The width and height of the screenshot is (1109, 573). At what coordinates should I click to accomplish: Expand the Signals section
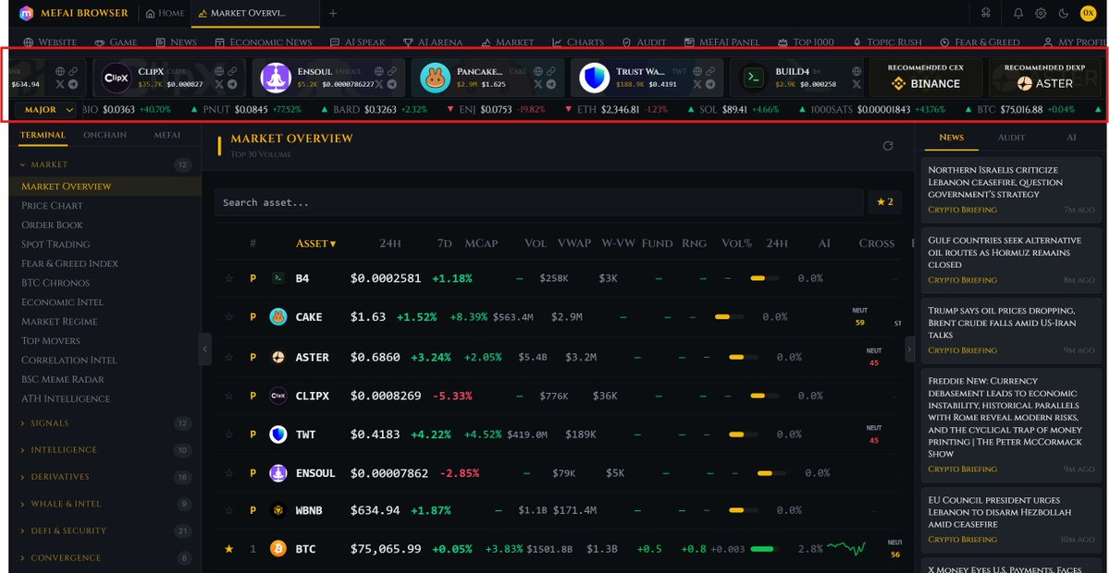click(105, 423)
